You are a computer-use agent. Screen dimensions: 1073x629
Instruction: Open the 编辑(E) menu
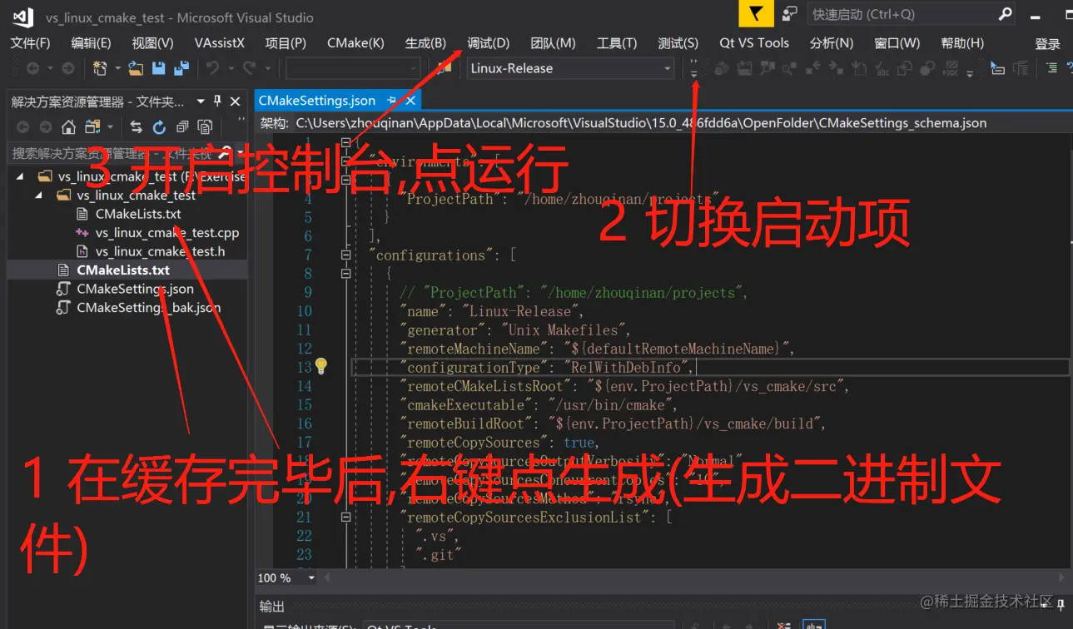(91, 43)
